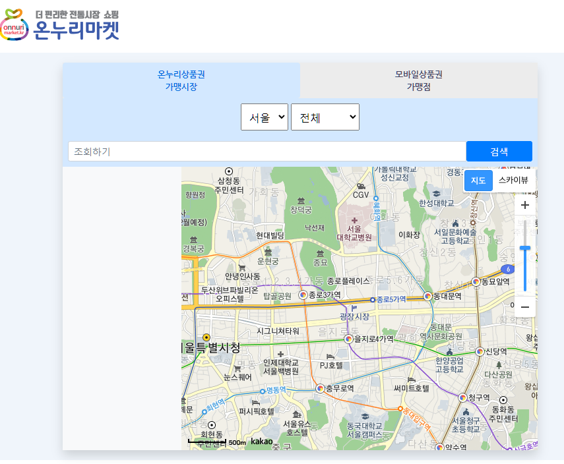564x464 pixels.
Task: Zoom in with the plus icon
Action: coord(525,205)
